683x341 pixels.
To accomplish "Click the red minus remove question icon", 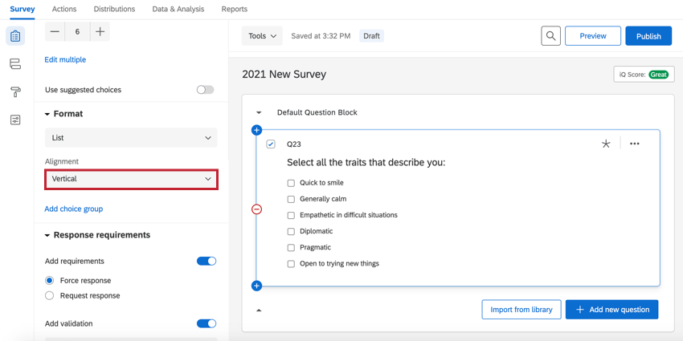I will click(257, 209).
